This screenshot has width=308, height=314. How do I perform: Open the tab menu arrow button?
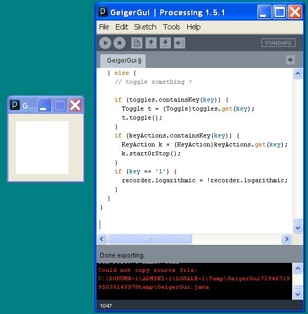pyautogui.click(x=290, y=60)
